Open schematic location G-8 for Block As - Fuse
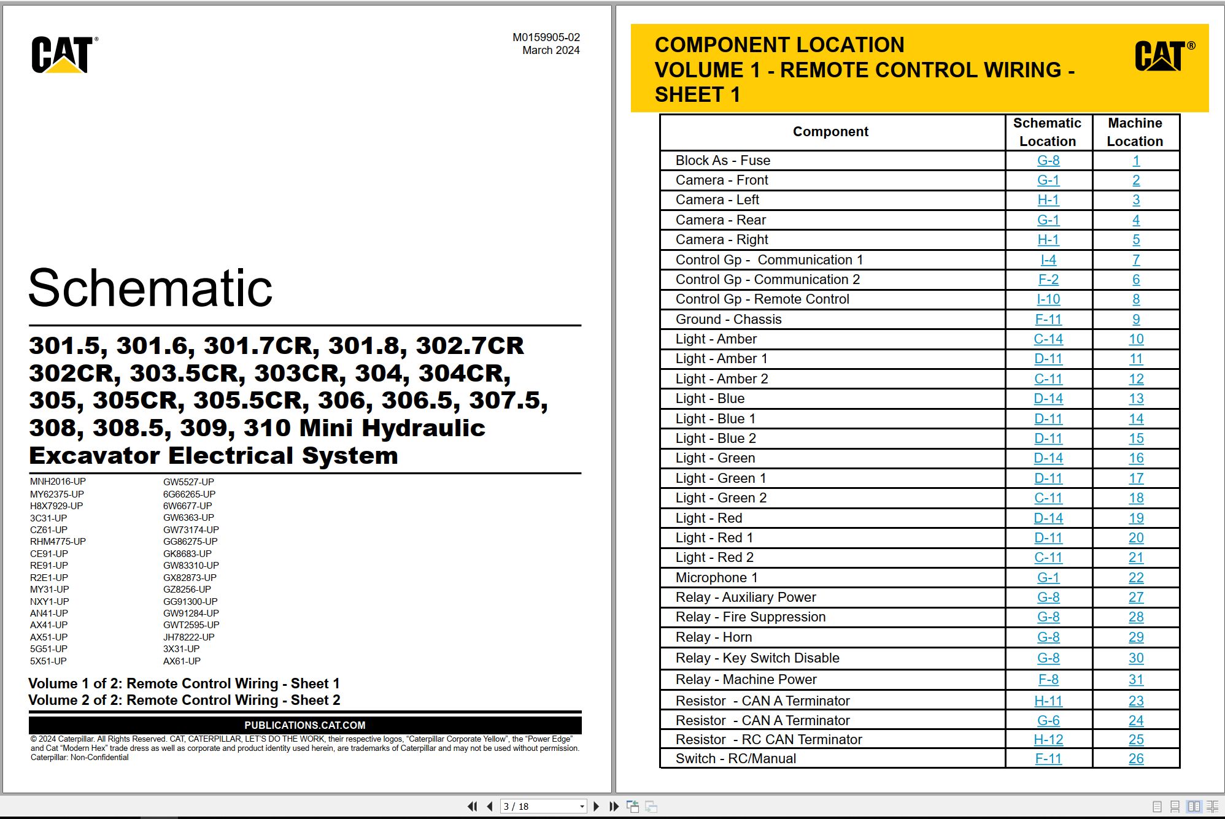This screenshot has height=819, width=1225. pos(1048,160)
